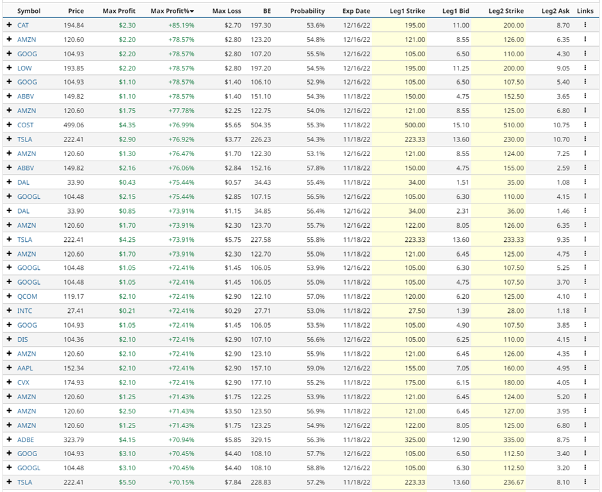Viewport: 602px width, 492px height.
Task: Open the INTC symbol link
Action: (24, 310)
